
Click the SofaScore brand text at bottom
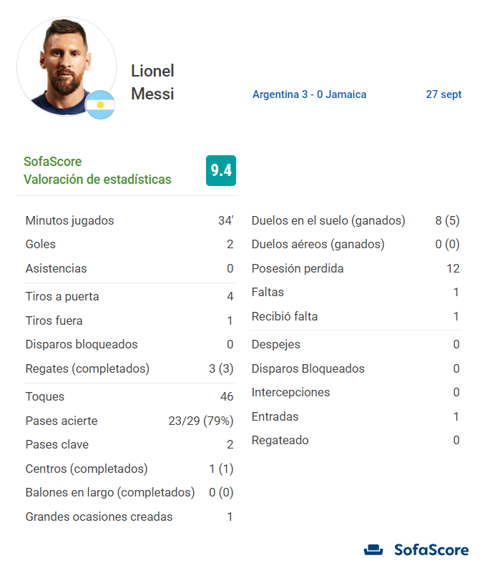(x=431, y=550)
